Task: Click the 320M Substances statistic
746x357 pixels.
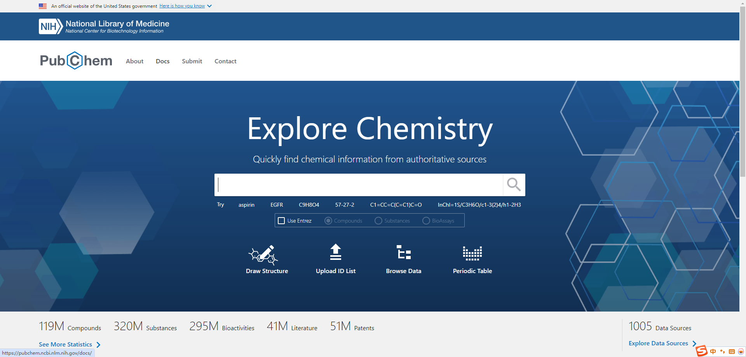Action: (145, 326)
